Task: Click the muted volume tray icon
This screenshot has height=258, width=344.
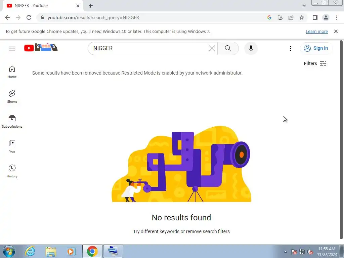Action: [x=310, y=252]
